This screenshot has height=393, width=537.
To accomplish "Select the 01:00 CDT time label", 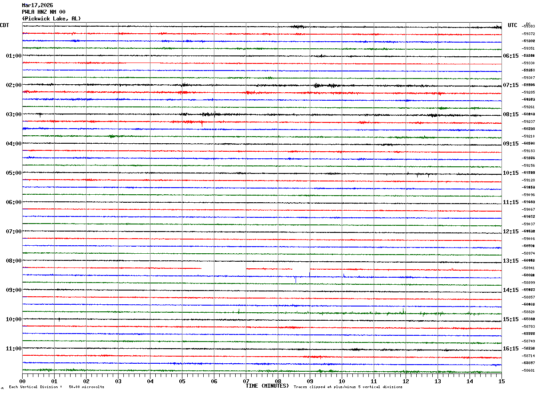I will coord(14,56).
